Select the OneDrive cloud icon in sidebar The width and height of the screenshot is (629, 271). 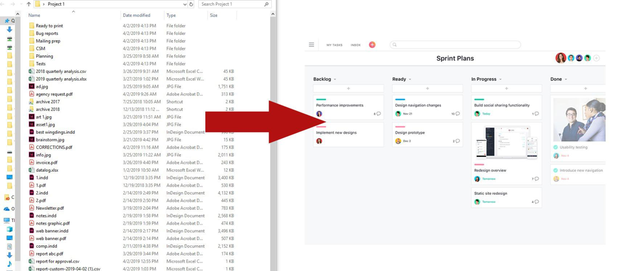tap(7, 209)
